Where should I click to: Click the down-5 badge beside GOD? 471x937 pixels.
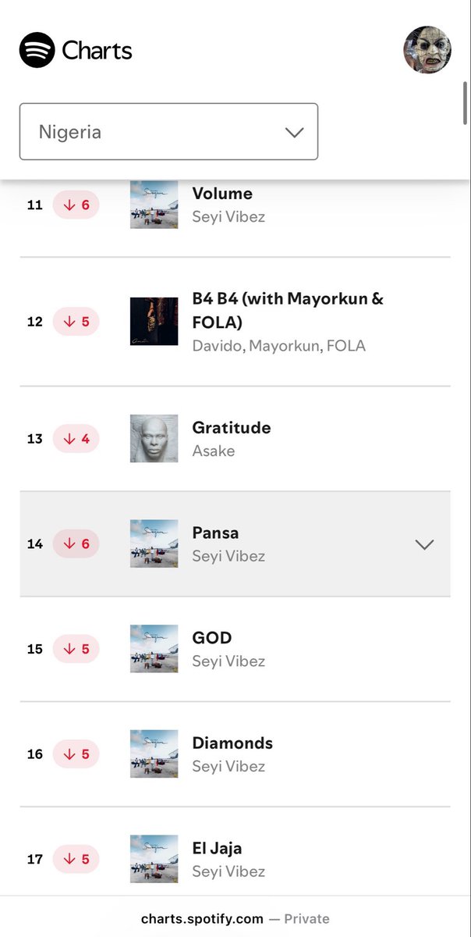point(76,649)
